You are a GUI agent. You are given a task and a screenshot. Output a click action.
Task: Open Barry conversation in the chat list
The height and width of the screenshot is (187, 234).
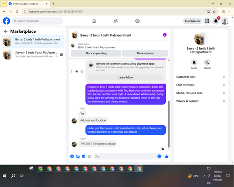pos(33,42)
